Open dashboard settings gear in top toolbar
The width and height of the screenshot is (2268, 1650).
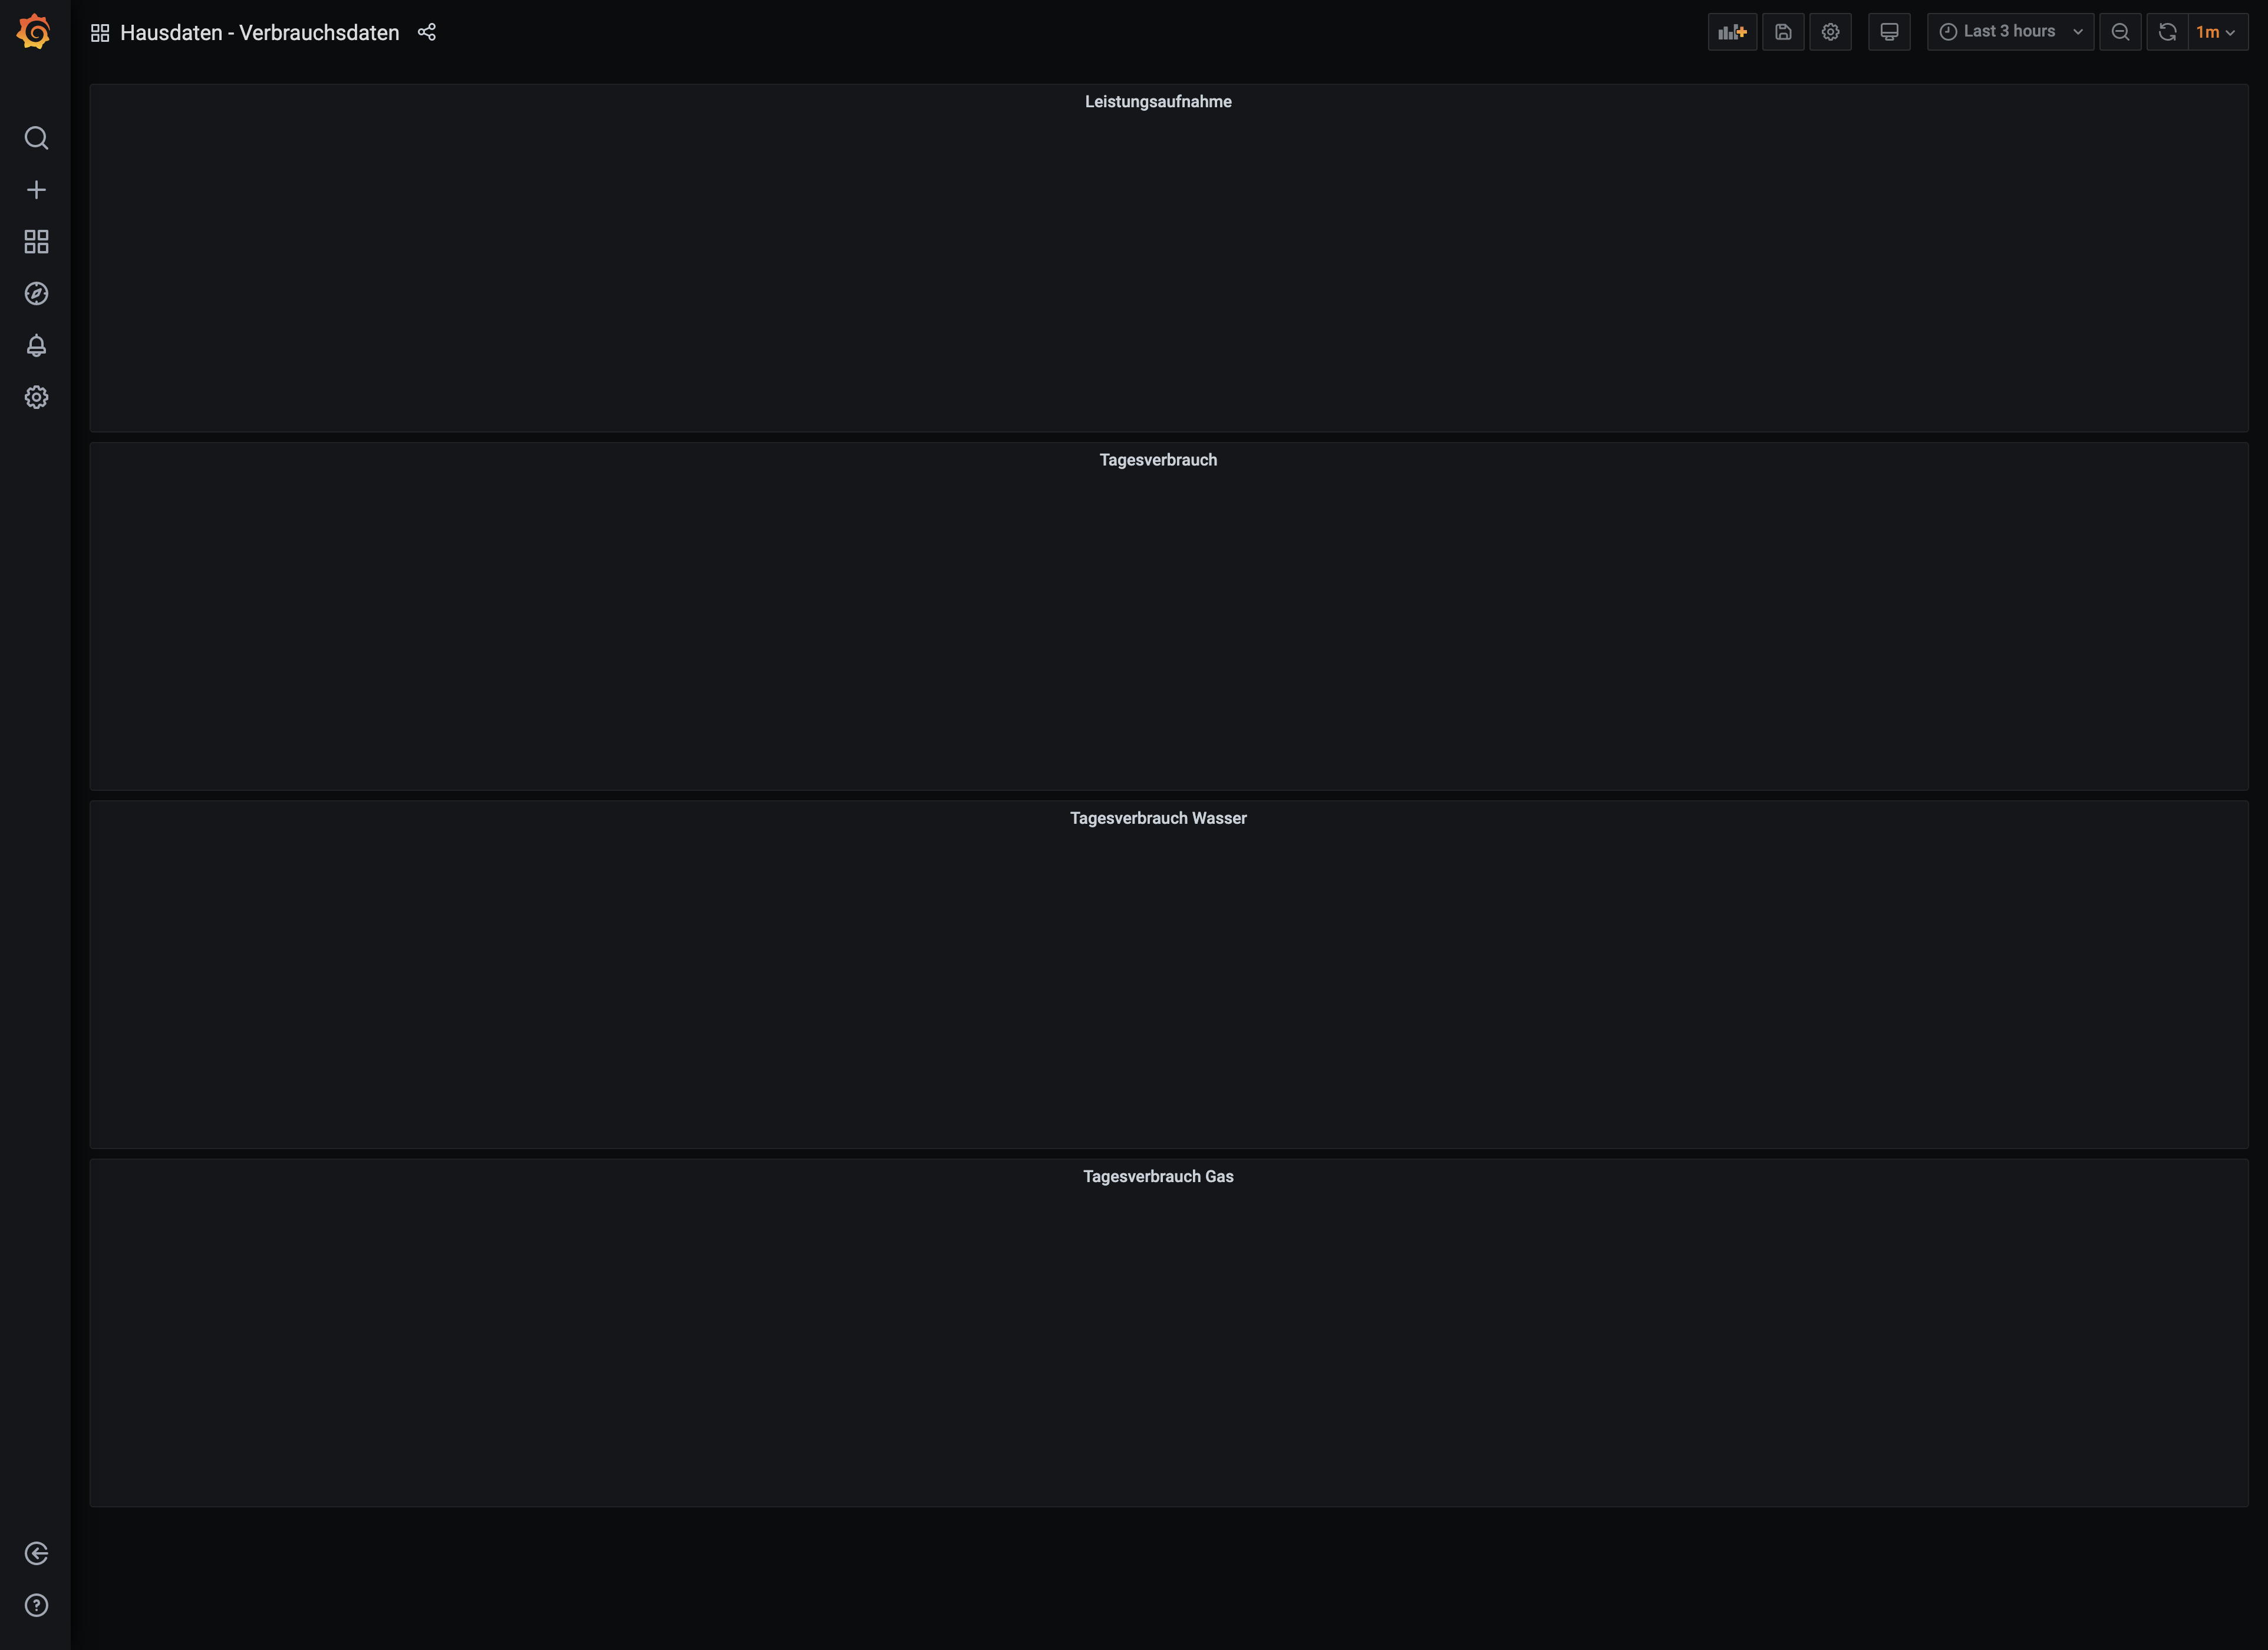1830,32
